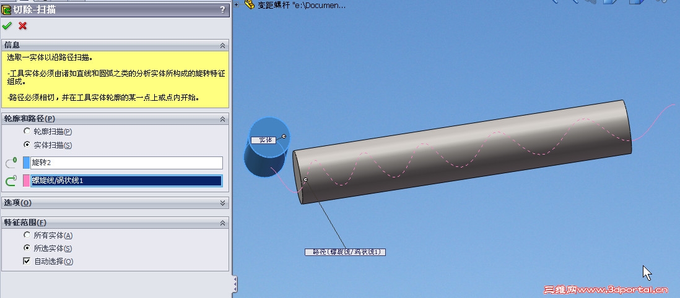Cancel the feature with the red X
Image resolution: width=680 pixels, height=298 pixels.
[22, 26]
